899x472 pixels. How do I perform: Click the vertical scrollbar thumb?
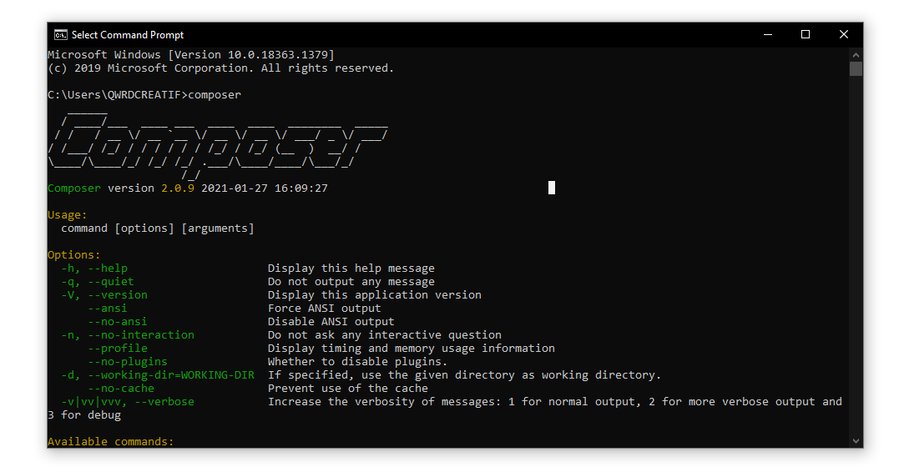pyautogui.click(x=856, y=68)
